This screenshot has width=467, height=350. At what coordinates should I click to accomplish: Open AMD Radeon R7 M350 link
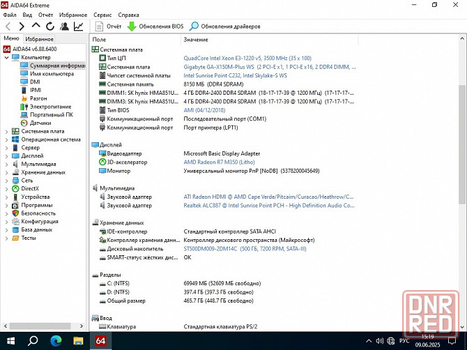click(x=219, y=162)
